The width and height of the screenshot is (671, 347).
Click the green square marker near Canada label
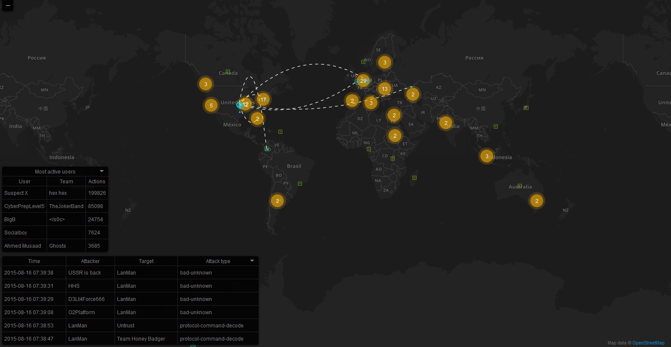(228, 72)
